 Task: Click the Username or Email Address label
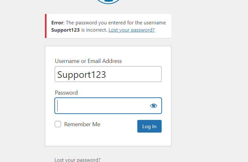click(88, 61)
